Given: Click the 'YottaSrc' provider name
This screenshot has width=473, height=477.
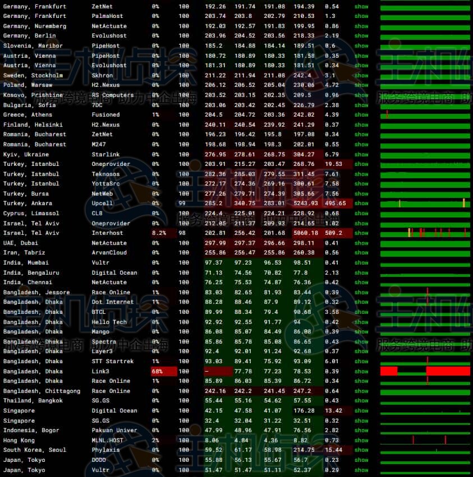Looking at the screenshot, I should pyautogui.click(x=105, y=184).
